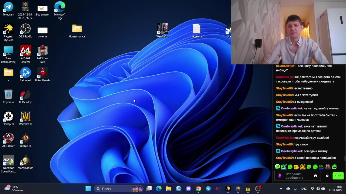
Task: Click Dominus_kz on the Сочи message
Action: (285, 77)
